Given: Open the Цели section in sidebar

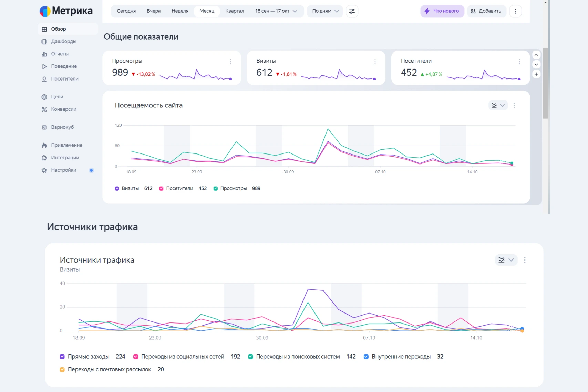Looking at the screenshot, I should click(x=57, y=97).
